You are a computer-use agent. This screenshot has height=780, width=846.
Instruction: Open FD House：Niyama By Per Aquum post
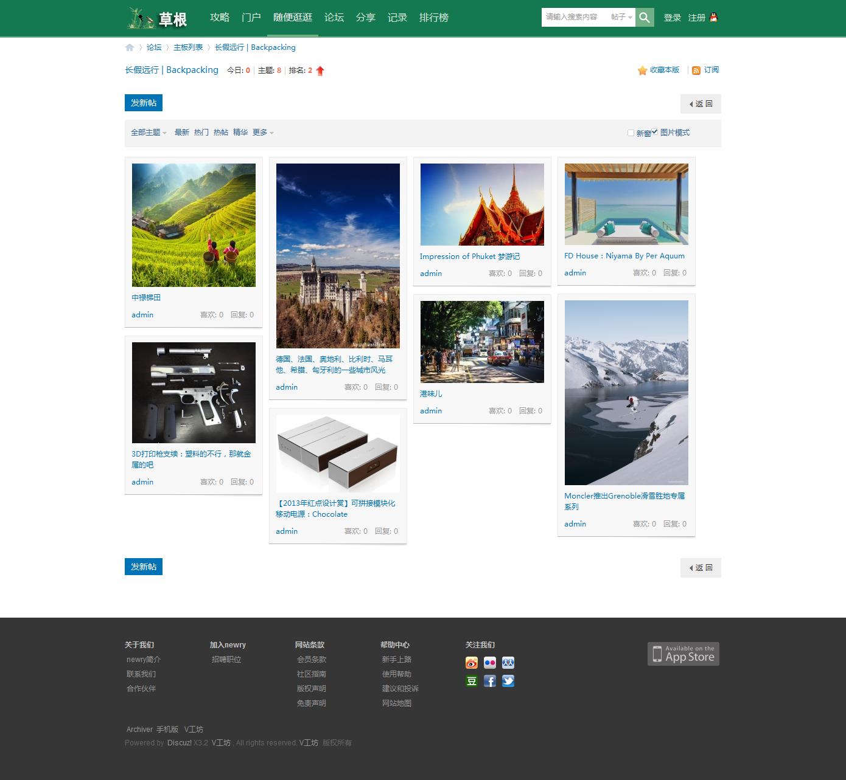624,256
